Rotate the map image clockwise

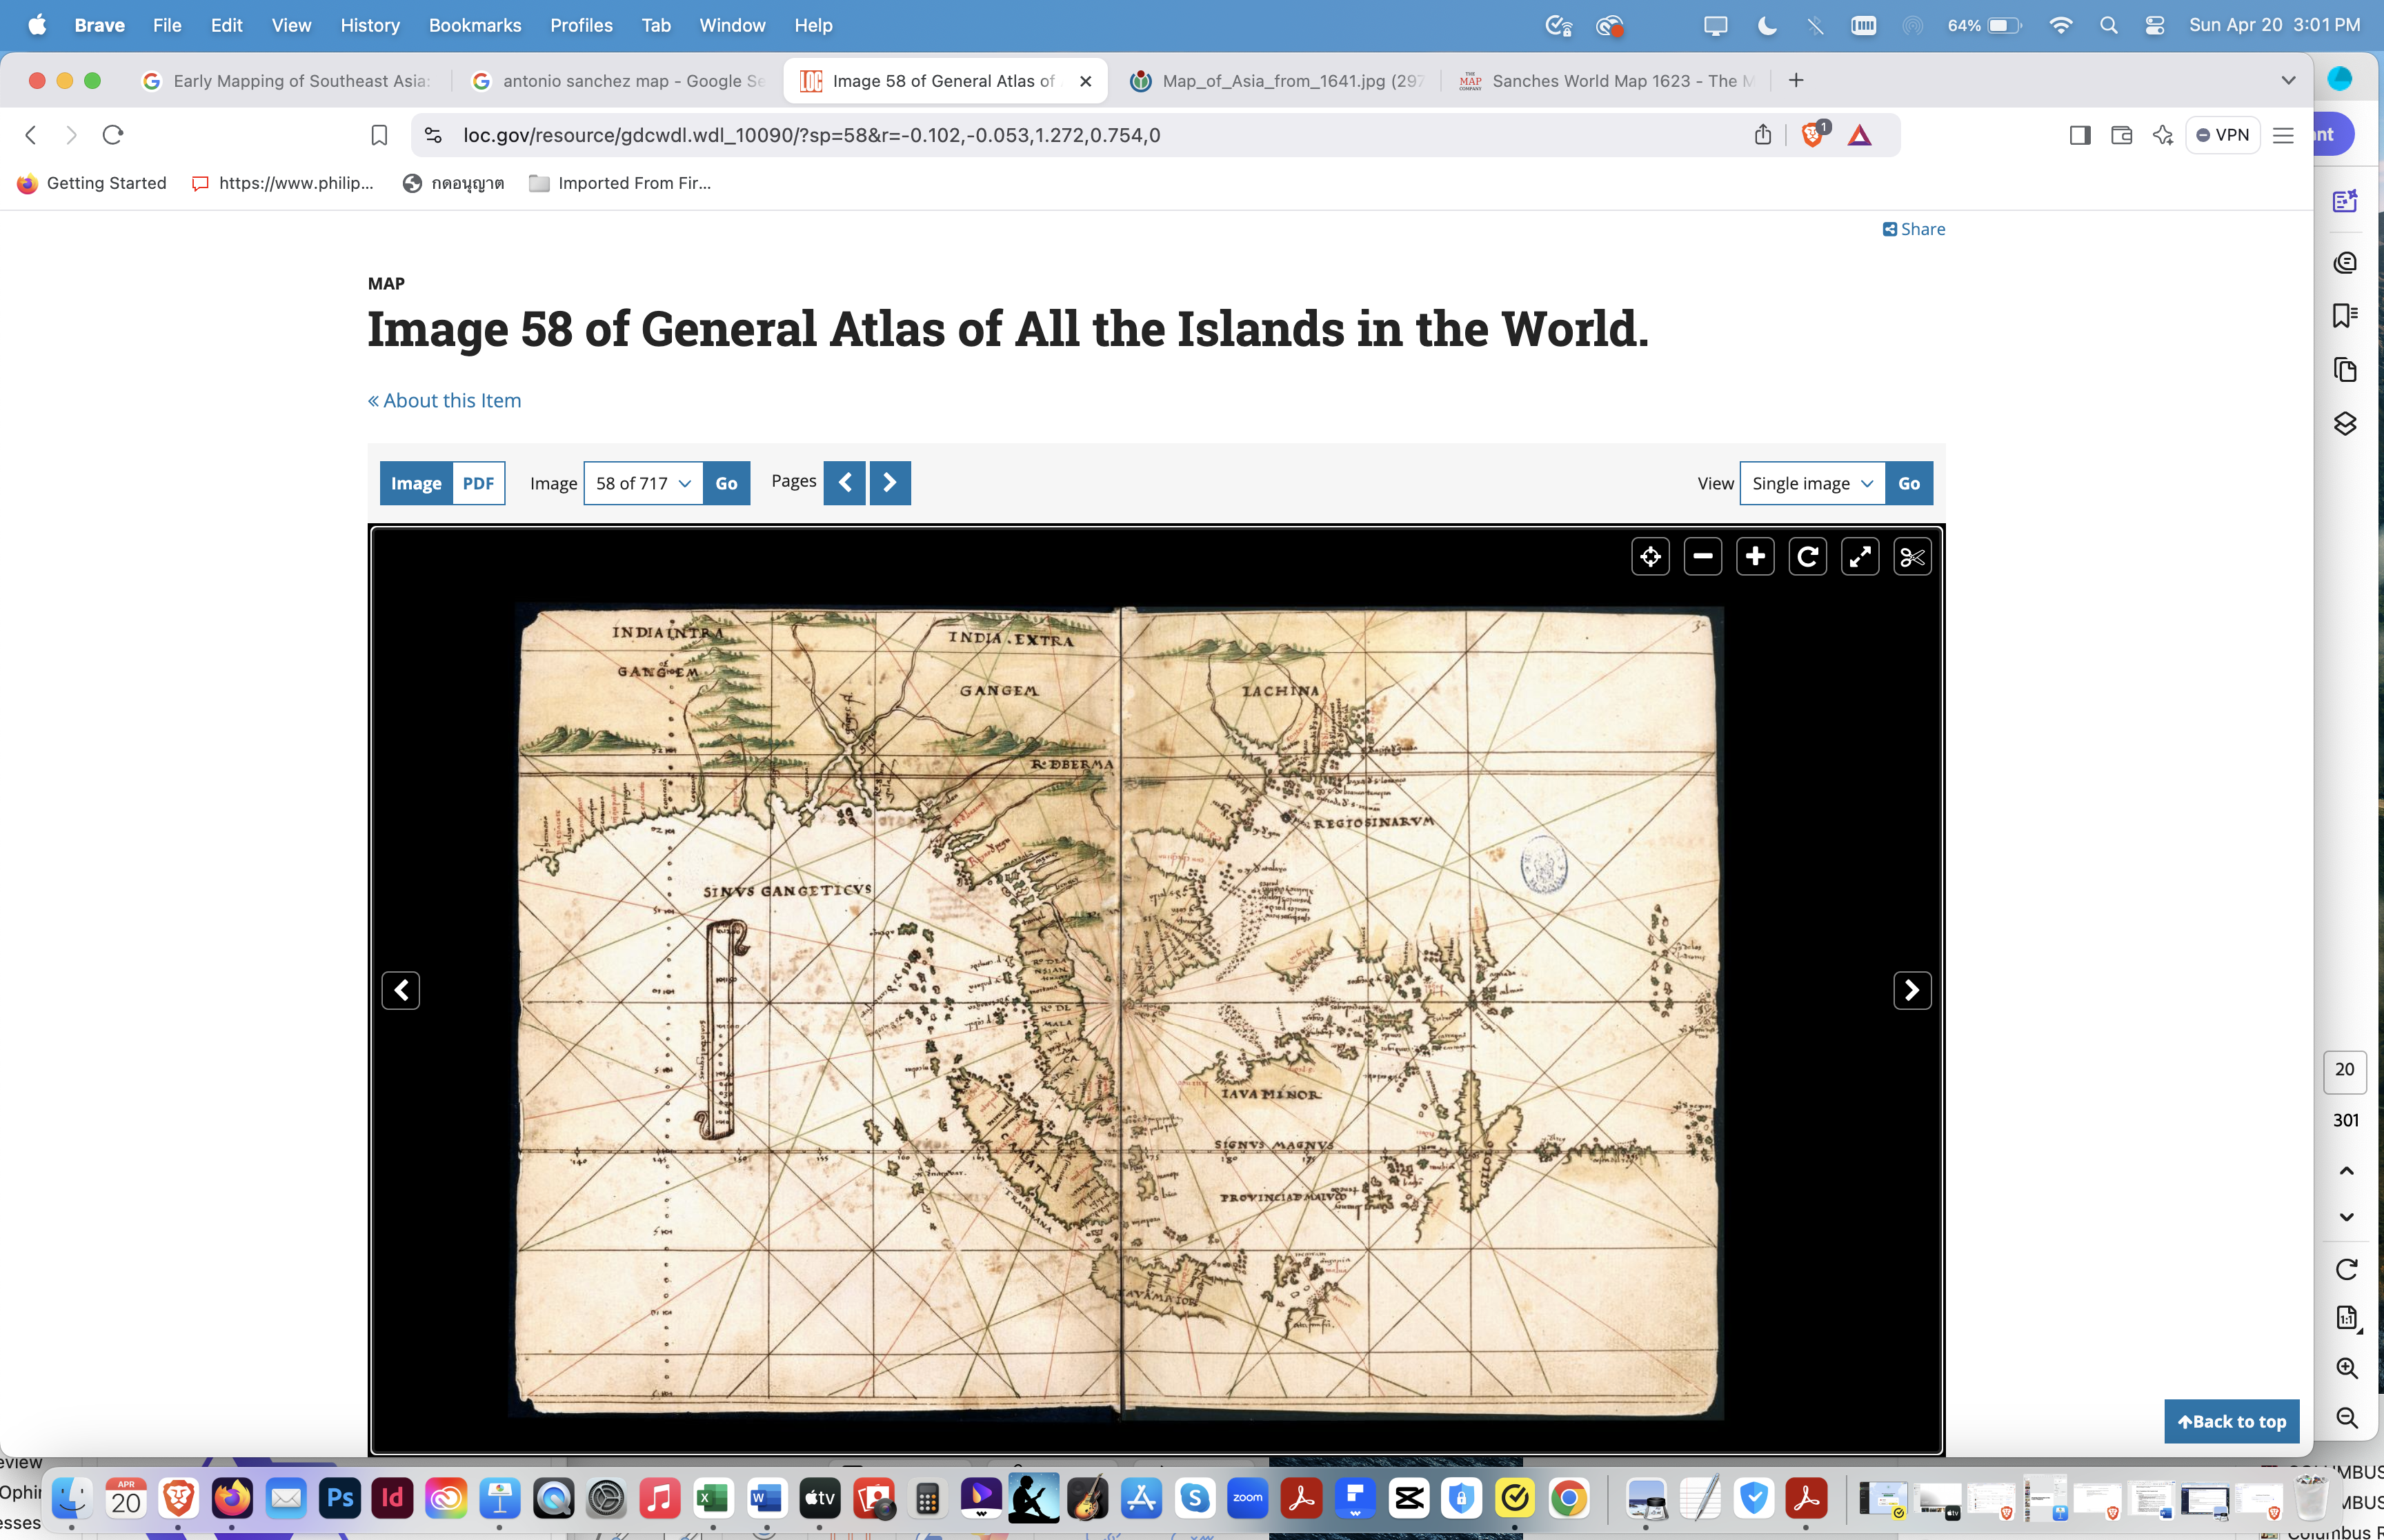point(1808,557)
